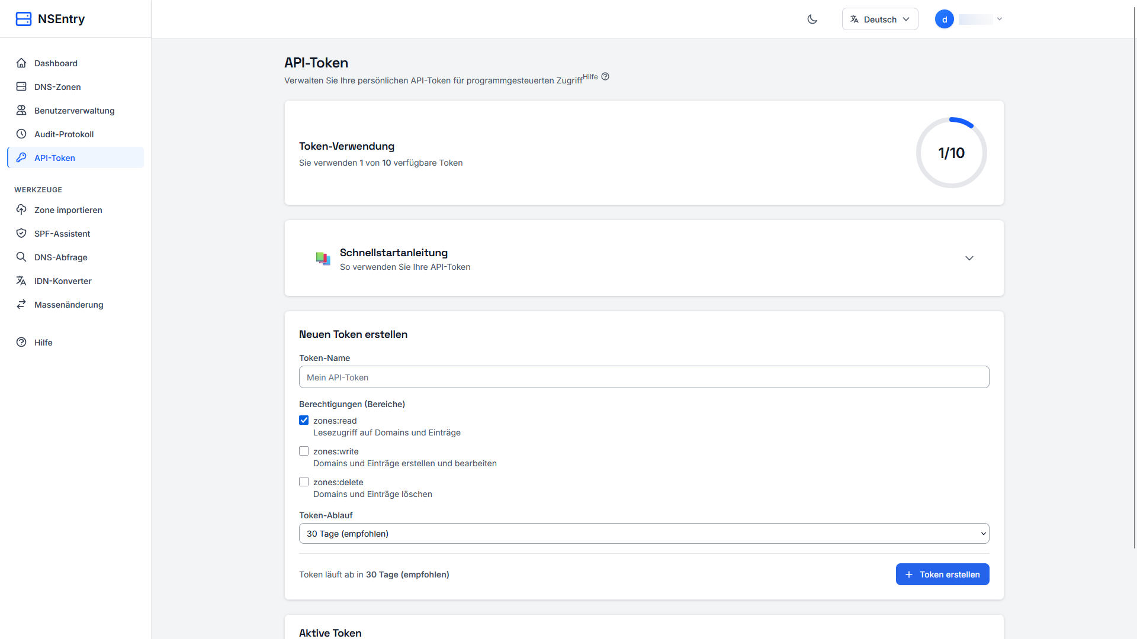
Task: Click the 'Domains und Einträge löschen' description
Action: pos(372,494)
